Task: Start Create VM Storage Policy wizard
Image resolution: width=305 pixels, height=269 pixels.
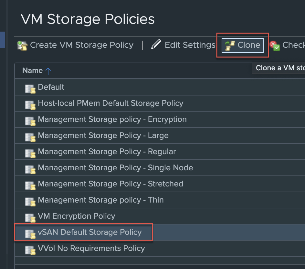Action: 81,45
